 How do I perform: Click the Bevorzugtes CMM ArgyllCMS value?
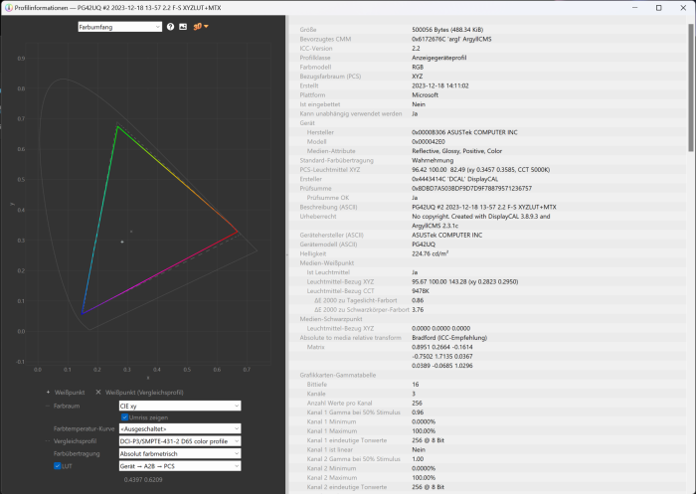click(x=451, y=39)
